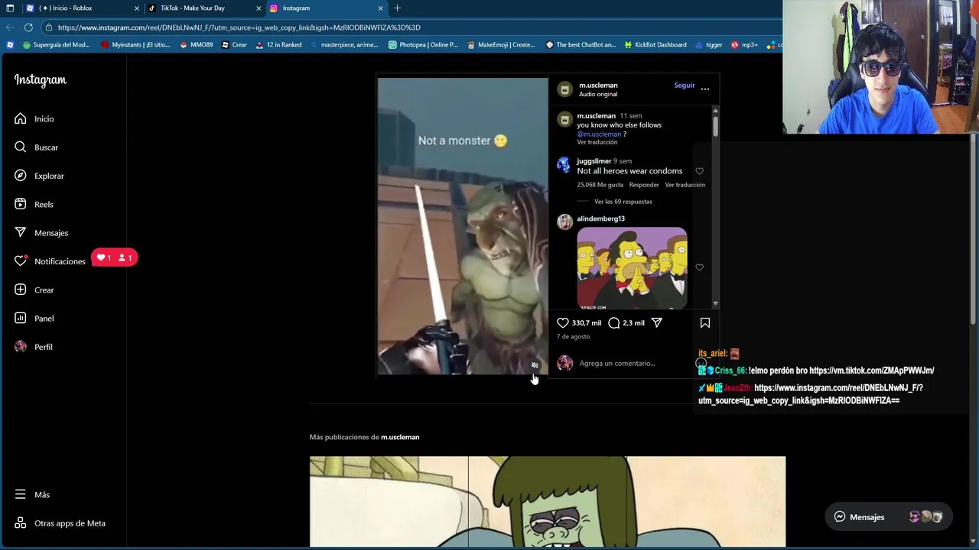
Task: Close the TikTok browser tab
Action: (259, 8)
